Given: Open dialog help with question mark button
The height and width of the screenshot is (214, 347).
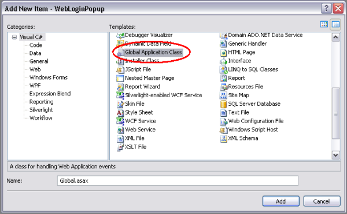Looking at the screenshot, I should tap(326, 9).
